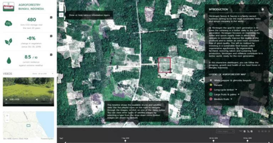
Task: Select the 1 Sep 2019 timeline marker
Action: tap(125, 141)
